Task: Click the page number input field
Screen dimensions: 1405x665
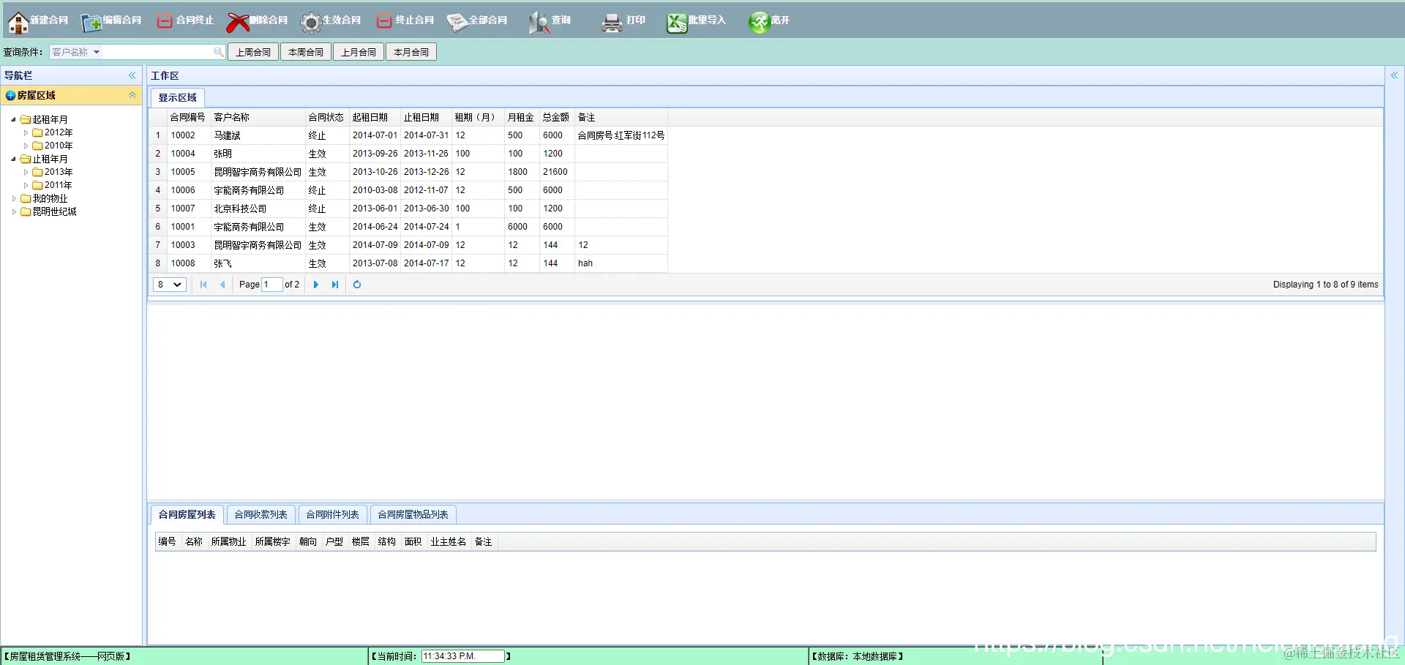Action: tap(272, 285)
